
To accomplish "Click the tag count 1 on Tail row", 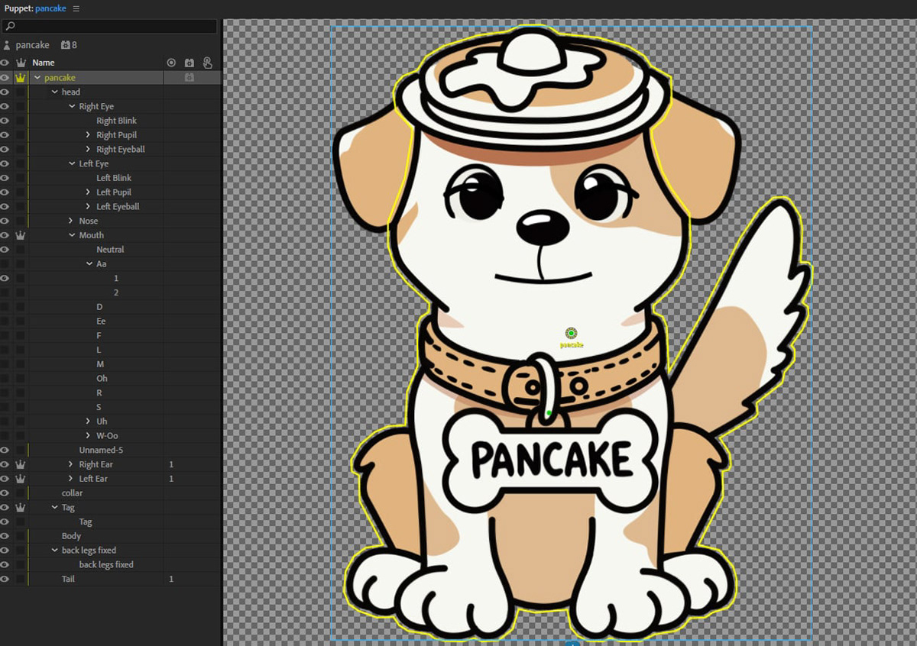I will pos(171,579).
